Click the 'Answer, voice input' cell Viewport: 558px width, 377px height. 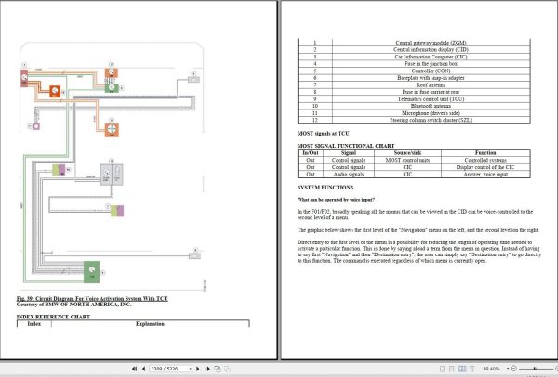(x=485, y=175)
